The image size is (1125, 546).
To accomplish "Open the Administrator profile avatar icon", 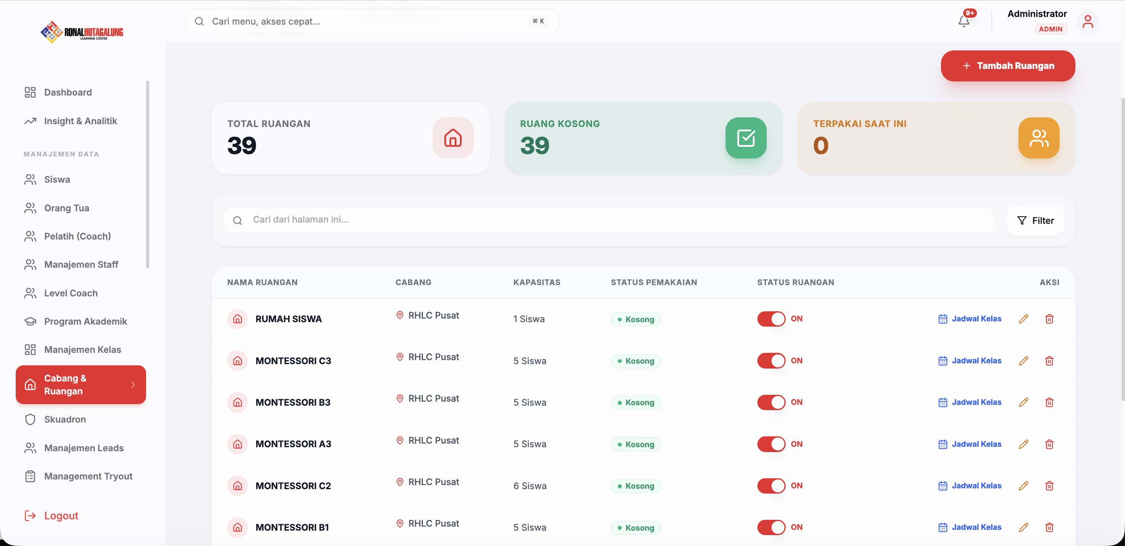I will tap(1087, 21).
